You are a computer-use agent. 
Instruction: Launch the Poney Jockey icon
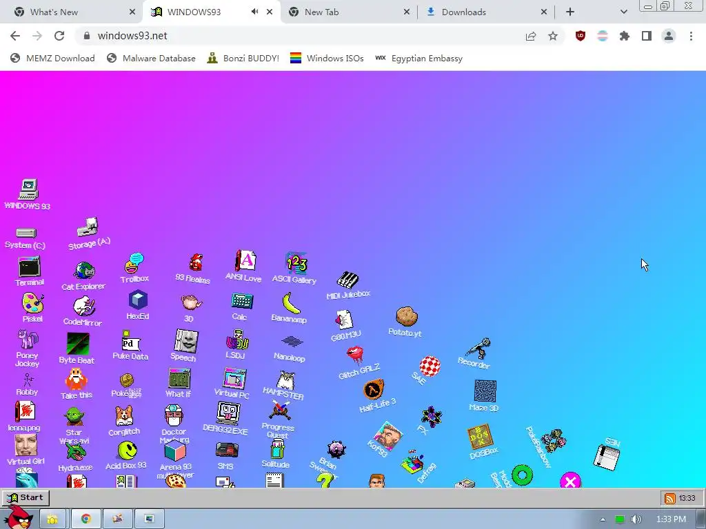(28, 339)
